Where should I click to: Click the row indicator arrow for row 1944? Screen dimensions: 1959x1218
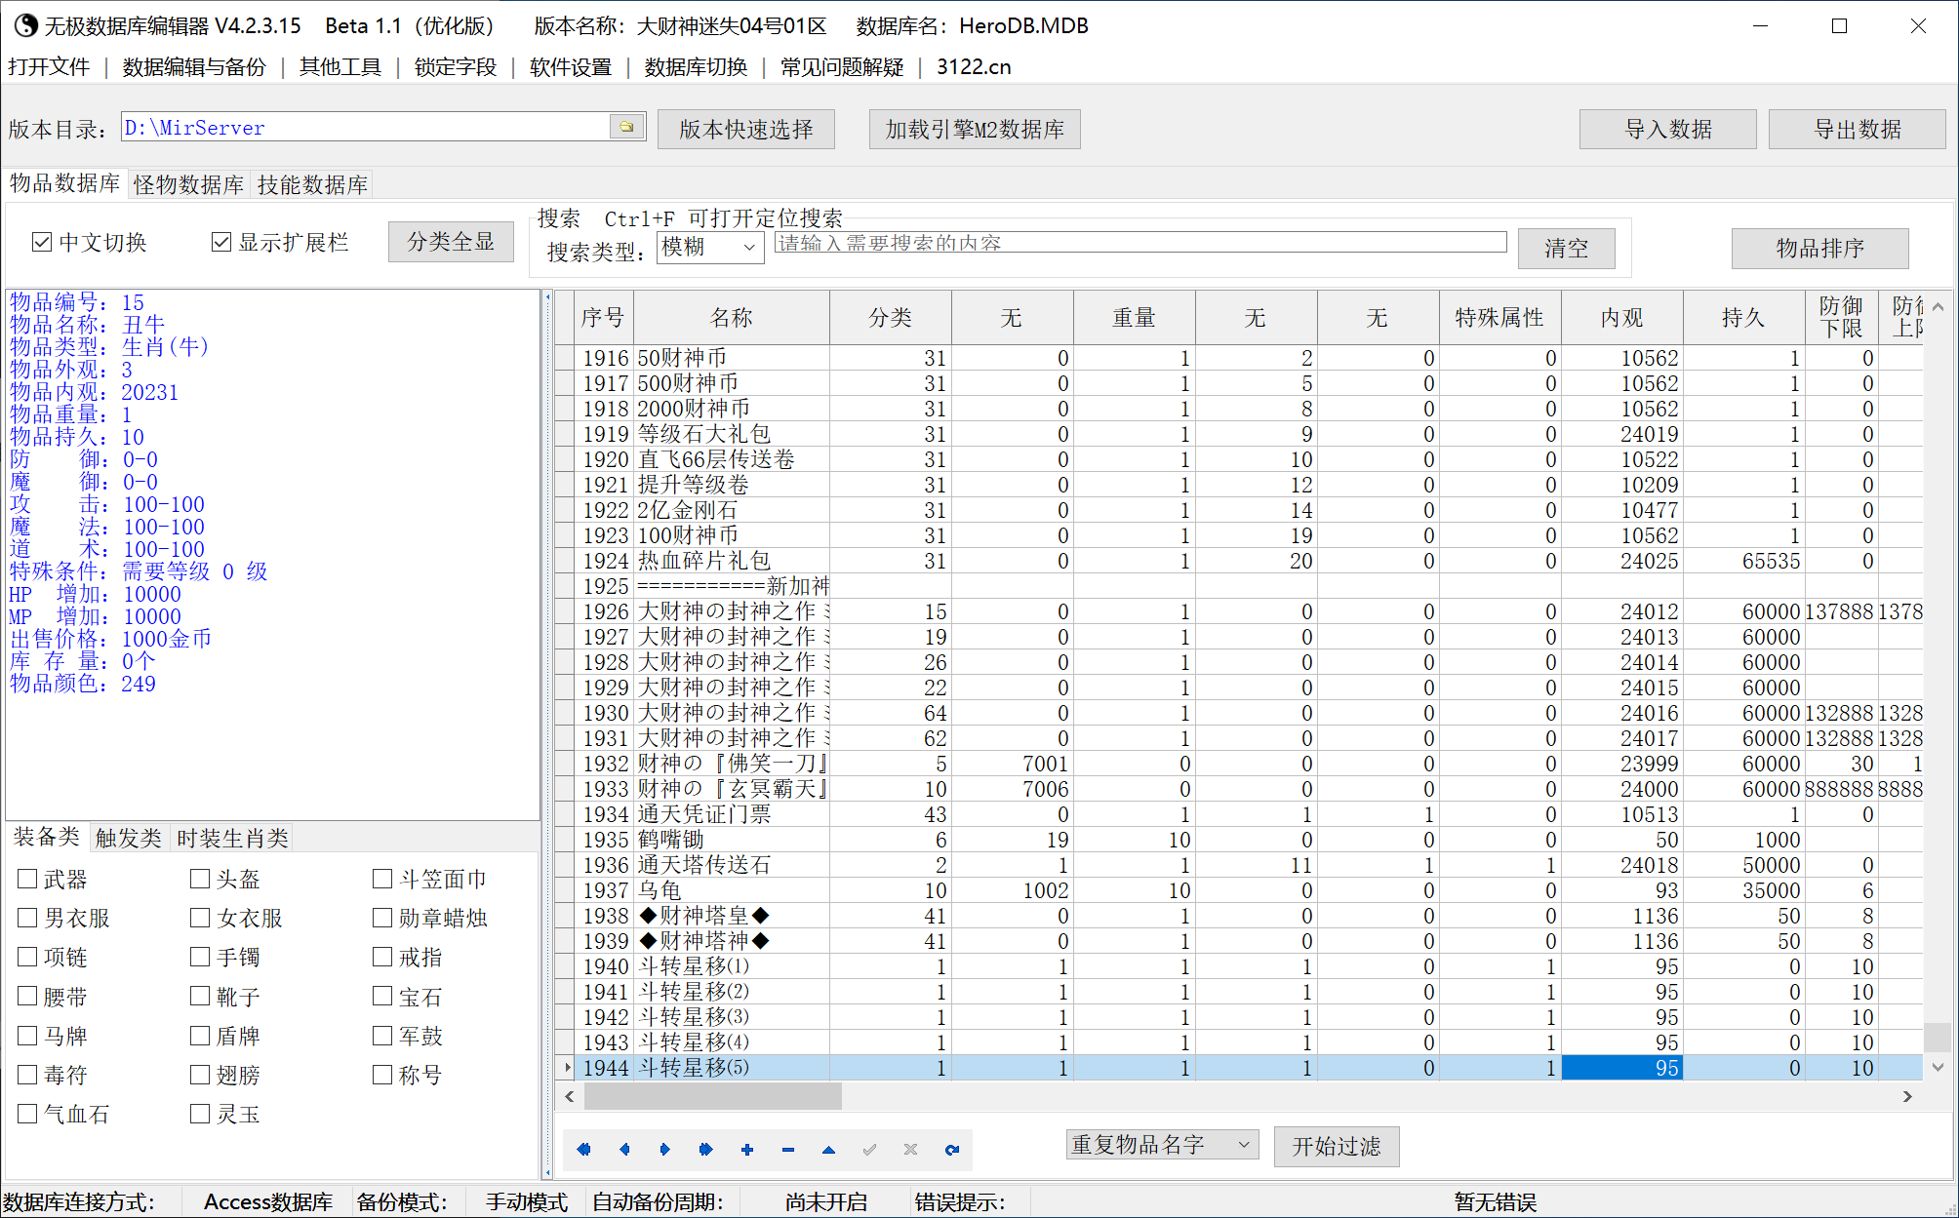[x=566, y=1068]
